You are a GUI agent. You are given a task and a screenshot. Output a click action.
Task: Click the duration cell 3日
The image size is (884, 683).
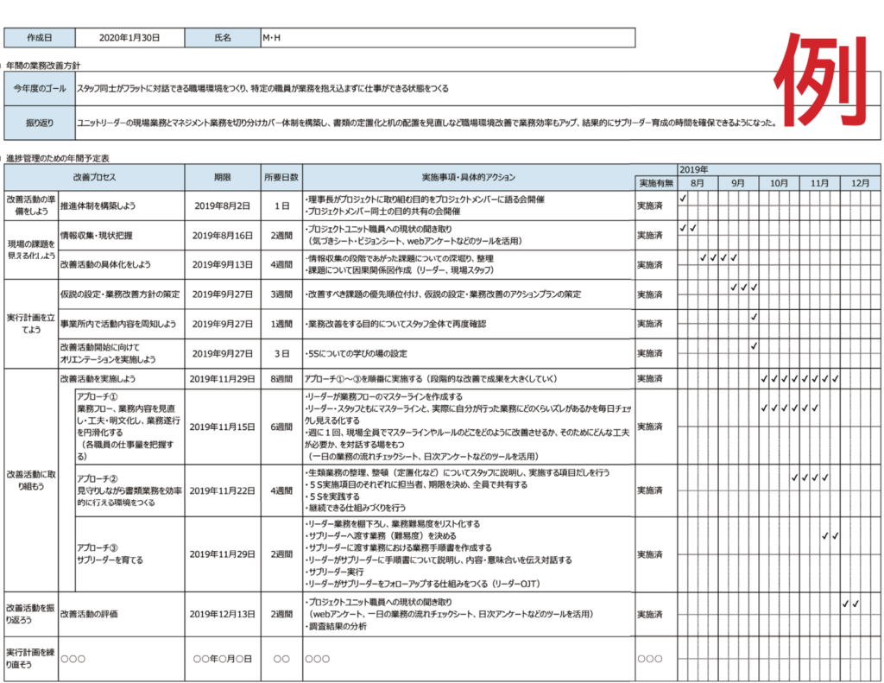[281, 354]
